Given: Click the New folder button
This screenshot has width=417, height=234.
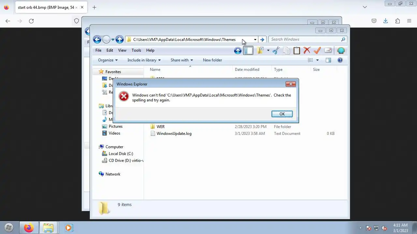Looking at the screenshot, I should [x=212, y=60].
